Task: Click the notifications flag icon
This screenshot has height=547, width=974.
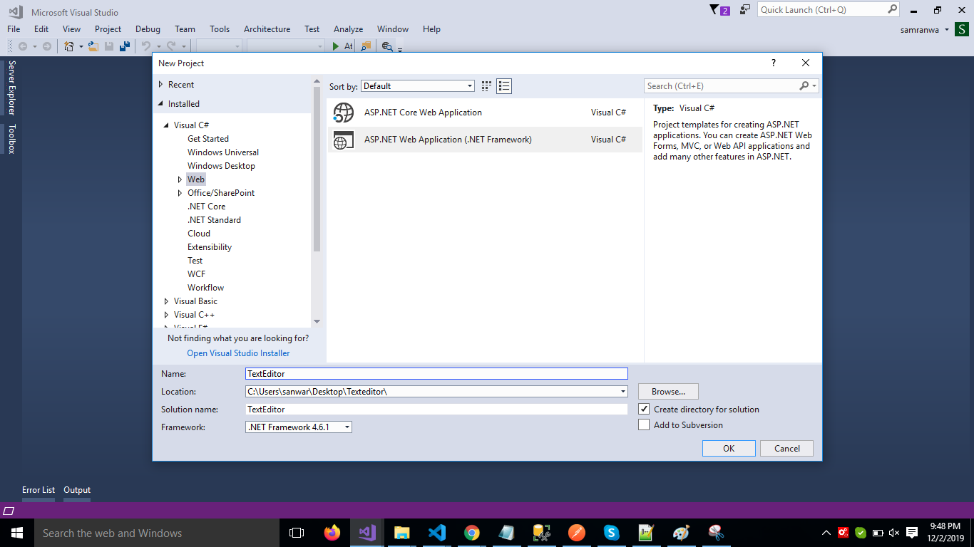Action: click(x=715, y=10)
